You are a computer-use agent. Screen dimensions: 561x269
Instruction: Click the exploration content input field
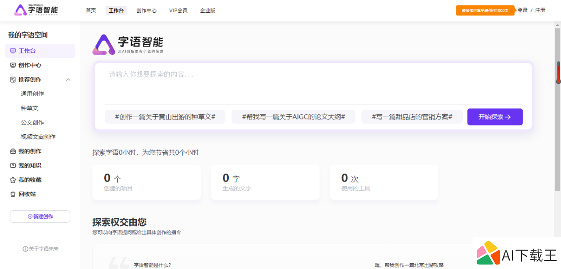click(x=313, y=84)
